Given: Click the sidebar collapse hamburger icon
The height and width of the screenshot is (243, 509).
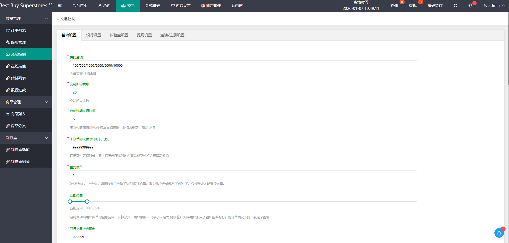Looking at the screenshot, I should click(x=60, y=6).
